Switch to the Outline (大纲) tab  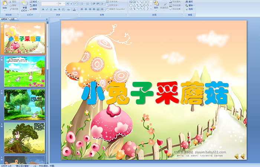[13, 19]
